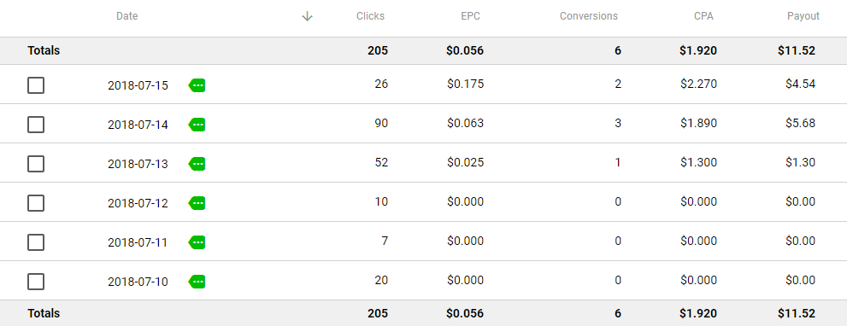Sort by the Clicks column header
Viewport: 847px width, 326px height.
[x=371, y=16]
